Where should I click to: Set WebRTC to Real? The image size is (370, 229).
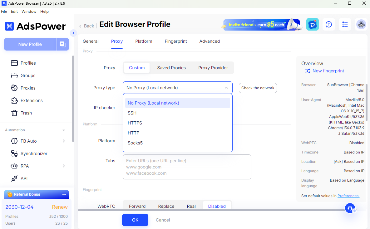191,206
